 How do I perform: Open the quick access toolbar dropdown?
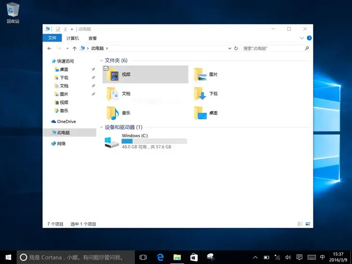(x=72, y=29)
